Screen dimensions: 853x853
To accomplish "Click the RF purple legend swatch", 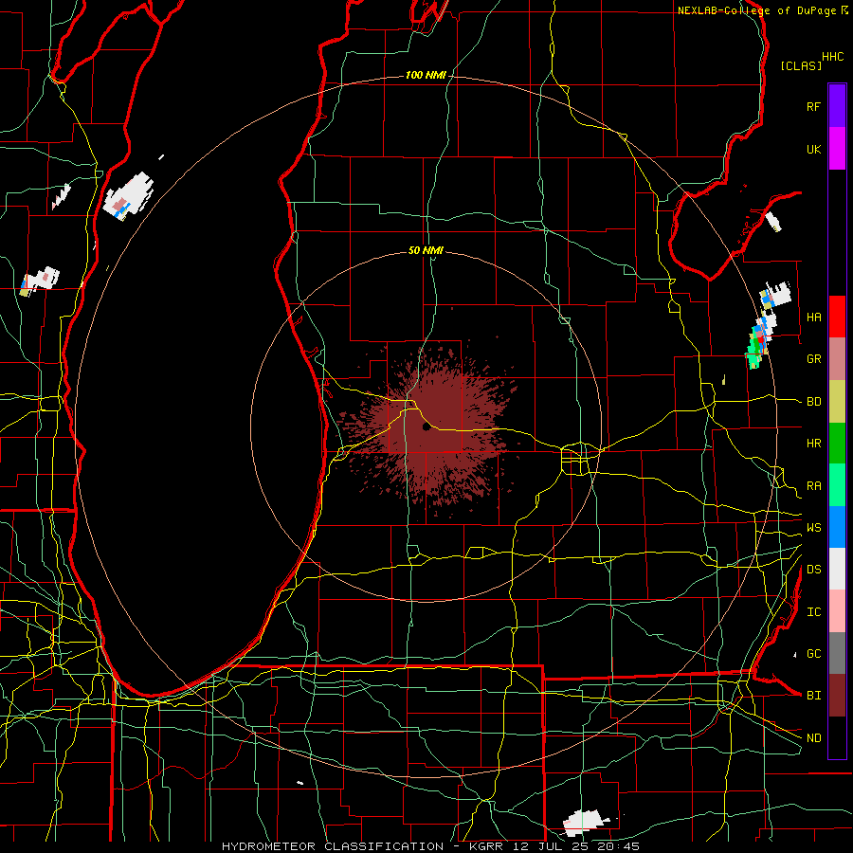I will click(837, 106).
